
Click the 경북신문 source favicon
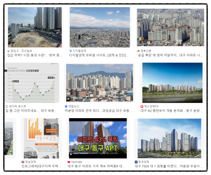click(x=138, y=51)
